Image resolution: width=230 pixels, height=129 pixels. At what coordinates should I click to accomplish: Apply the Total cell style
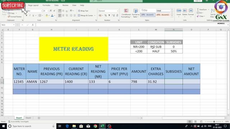coord(163,10)
